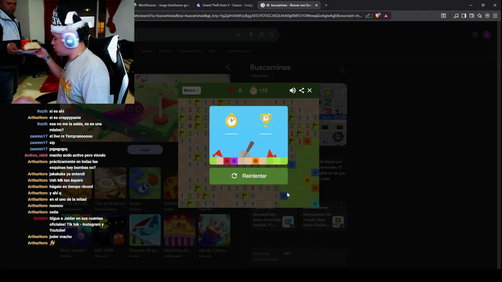Image resolution: width=502 pixels, height=282 pixels.
Task: Click the stopwatch timer icon showing 119
Action: click(254, 90)
